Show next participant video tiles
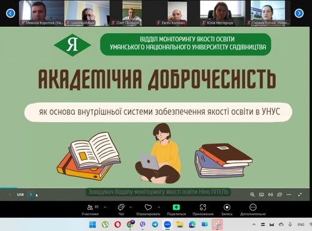Viewport: 312px width, 231px height. (x=299, y=13)
